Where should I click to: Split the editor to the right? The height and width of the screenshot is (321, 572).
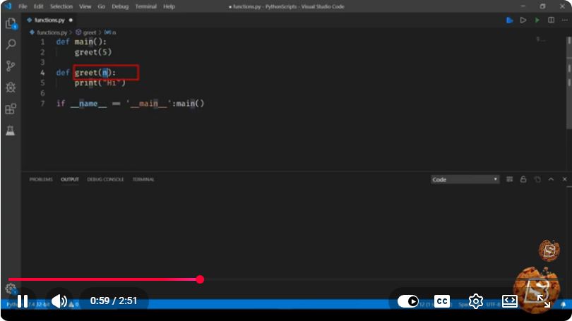click(x=552, y=20)
